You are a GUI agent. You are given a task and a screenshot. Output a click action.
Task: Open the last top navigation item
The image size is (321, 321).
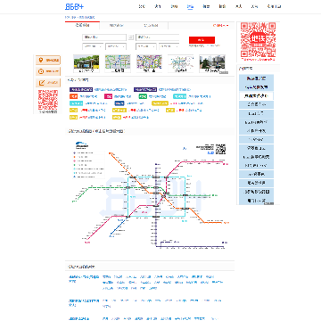[274, 6]
